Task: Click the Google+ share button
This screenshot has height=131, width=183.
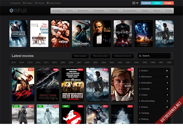Action: coord(168,3)
